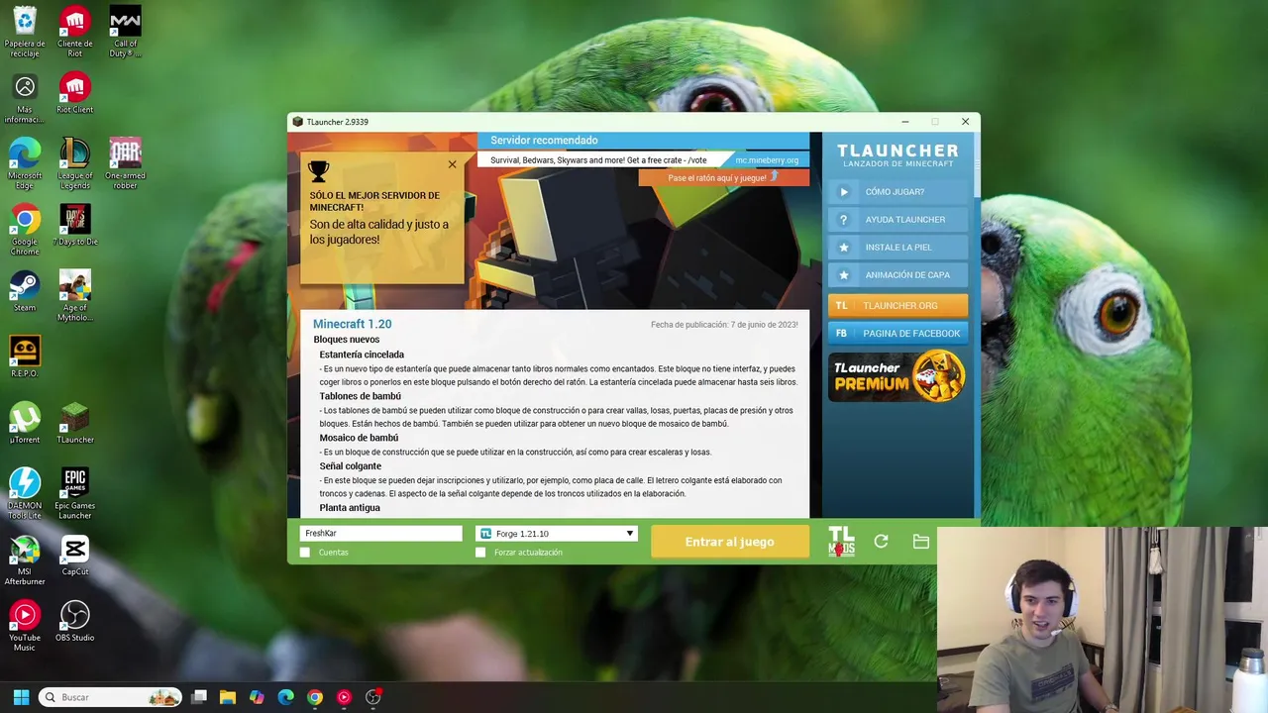Select YouTube Music desktop icon

(25, 626)
